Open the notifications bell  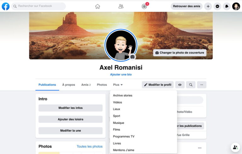pos(227,6)
